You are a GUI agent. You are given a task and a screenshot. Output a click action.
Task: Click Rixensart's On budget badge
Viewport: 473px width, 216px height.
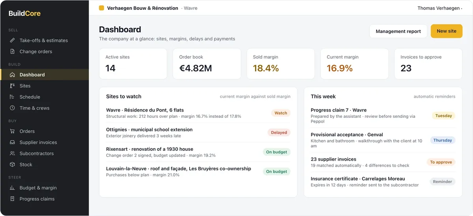pyautogui.click(x=277, y=152)
